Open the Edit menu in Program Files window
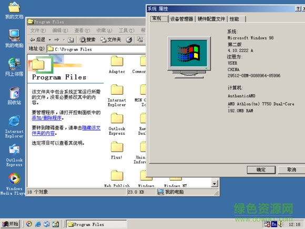This screenshot has width=305, height=229. point(60,31)
